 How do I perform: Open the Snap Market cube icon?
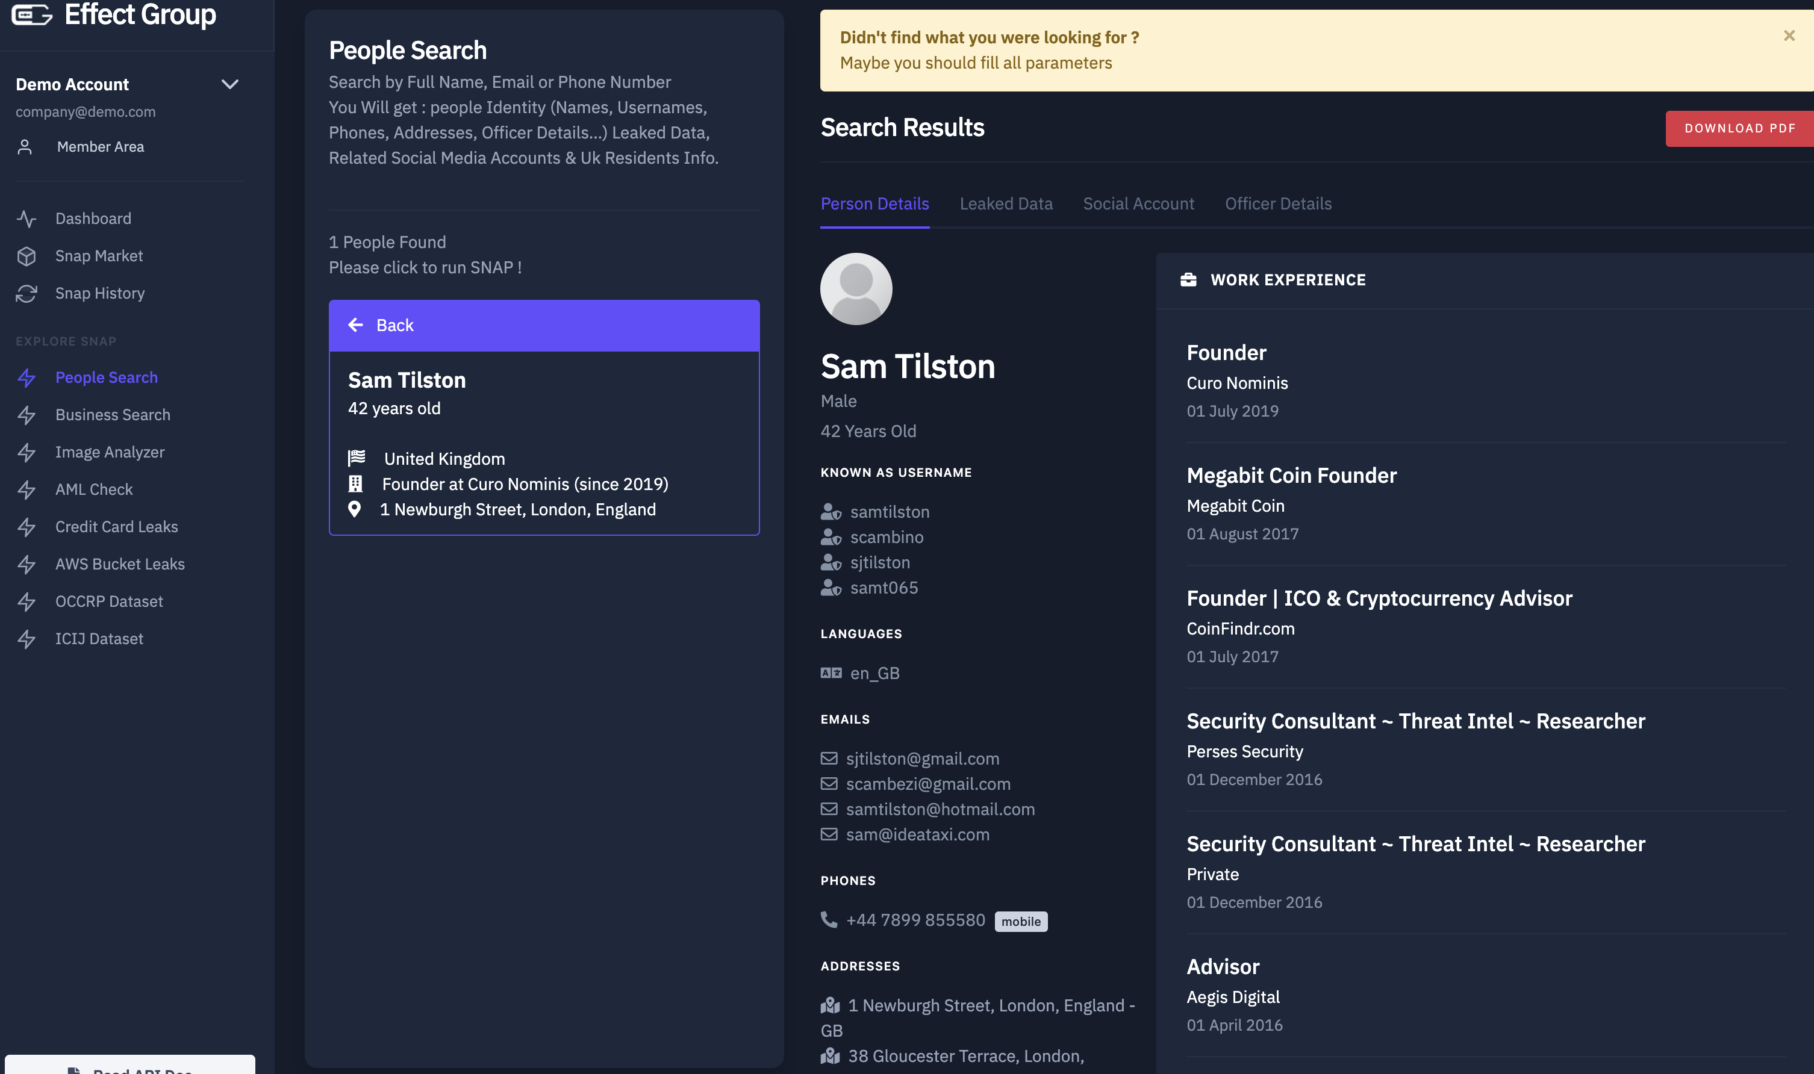click(26, 256)
